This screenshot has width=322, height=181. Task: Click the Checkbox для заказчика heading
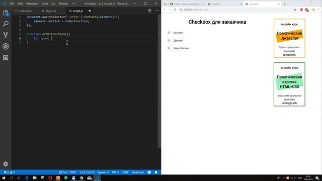tap(217, 22)
